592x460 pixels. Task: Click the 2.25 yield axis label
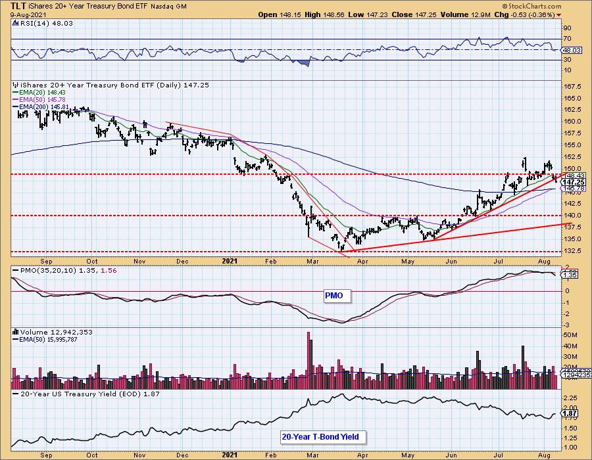point(571,398)
